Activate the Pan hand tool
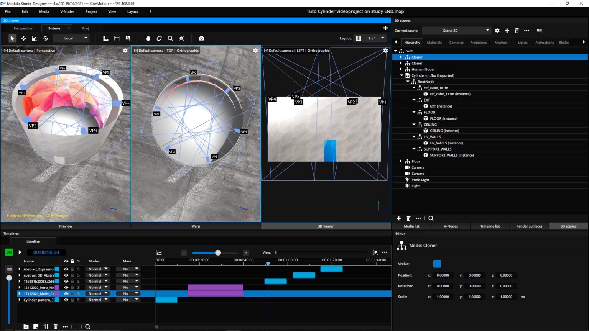Screen dimensions: 589x331 point(148,38)
